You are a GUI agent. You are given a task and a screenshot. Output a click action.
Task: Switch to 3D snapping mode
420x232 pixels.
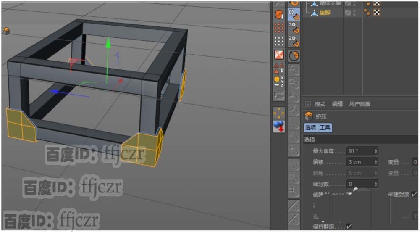294,28
